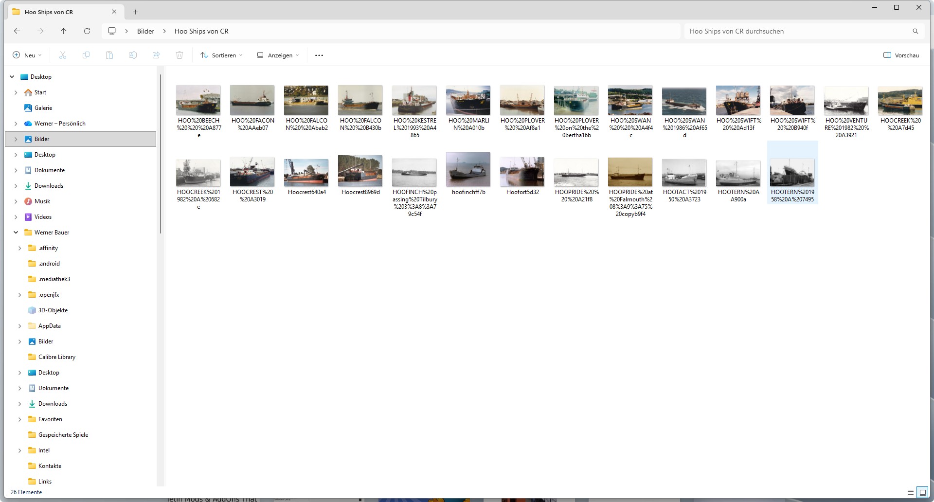
Task: Expand the AppData folder node
Action: pos(20,326)
